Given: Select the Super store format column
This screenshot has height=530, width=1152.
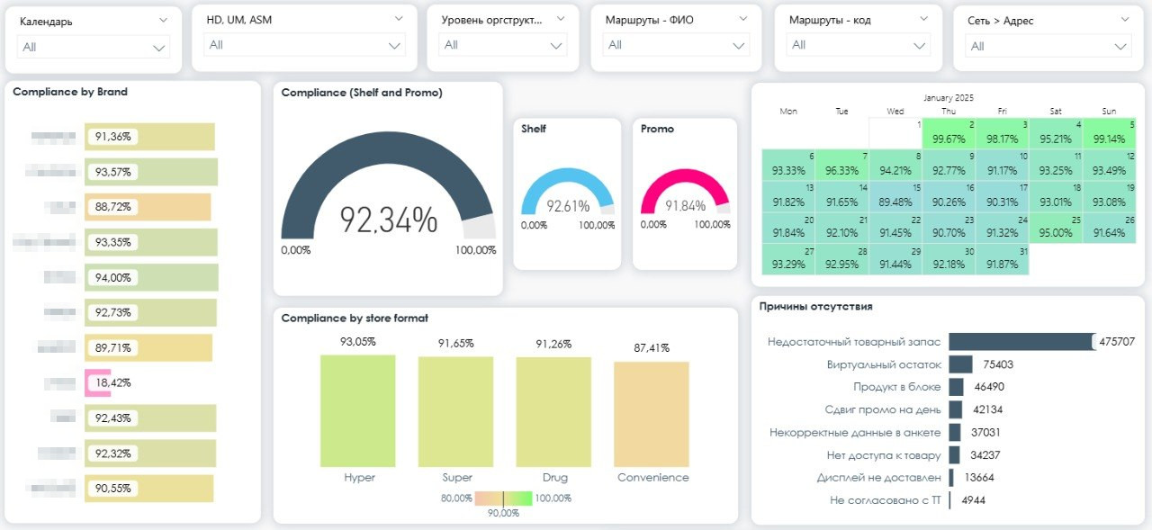Looking at the screenshot, I should (456, 411).
